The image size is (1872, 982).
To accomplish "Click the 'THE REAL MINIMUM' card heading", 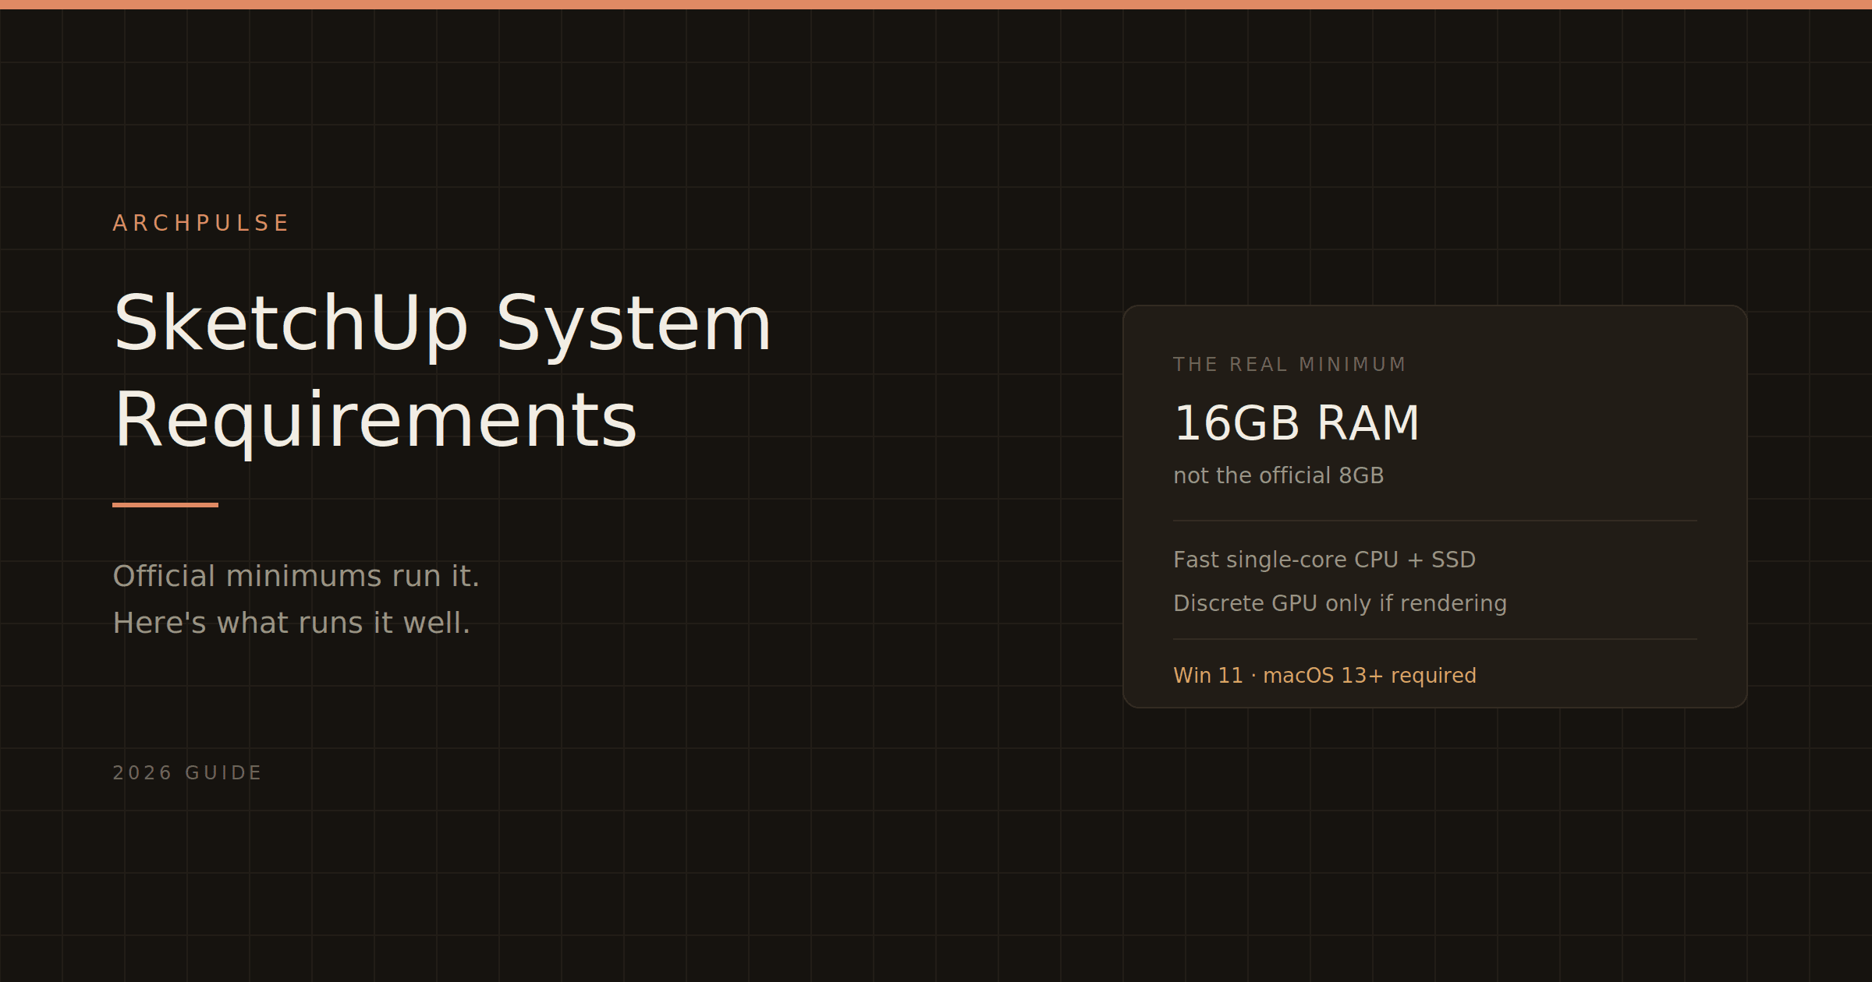I will 1289,364.
